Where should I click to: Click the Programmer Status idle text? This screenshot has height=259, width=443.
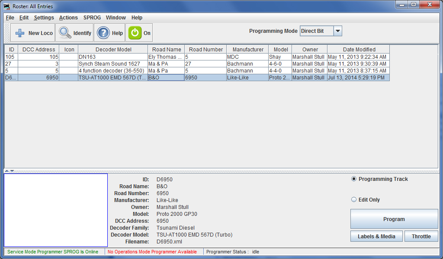click(x=232, y=252)
